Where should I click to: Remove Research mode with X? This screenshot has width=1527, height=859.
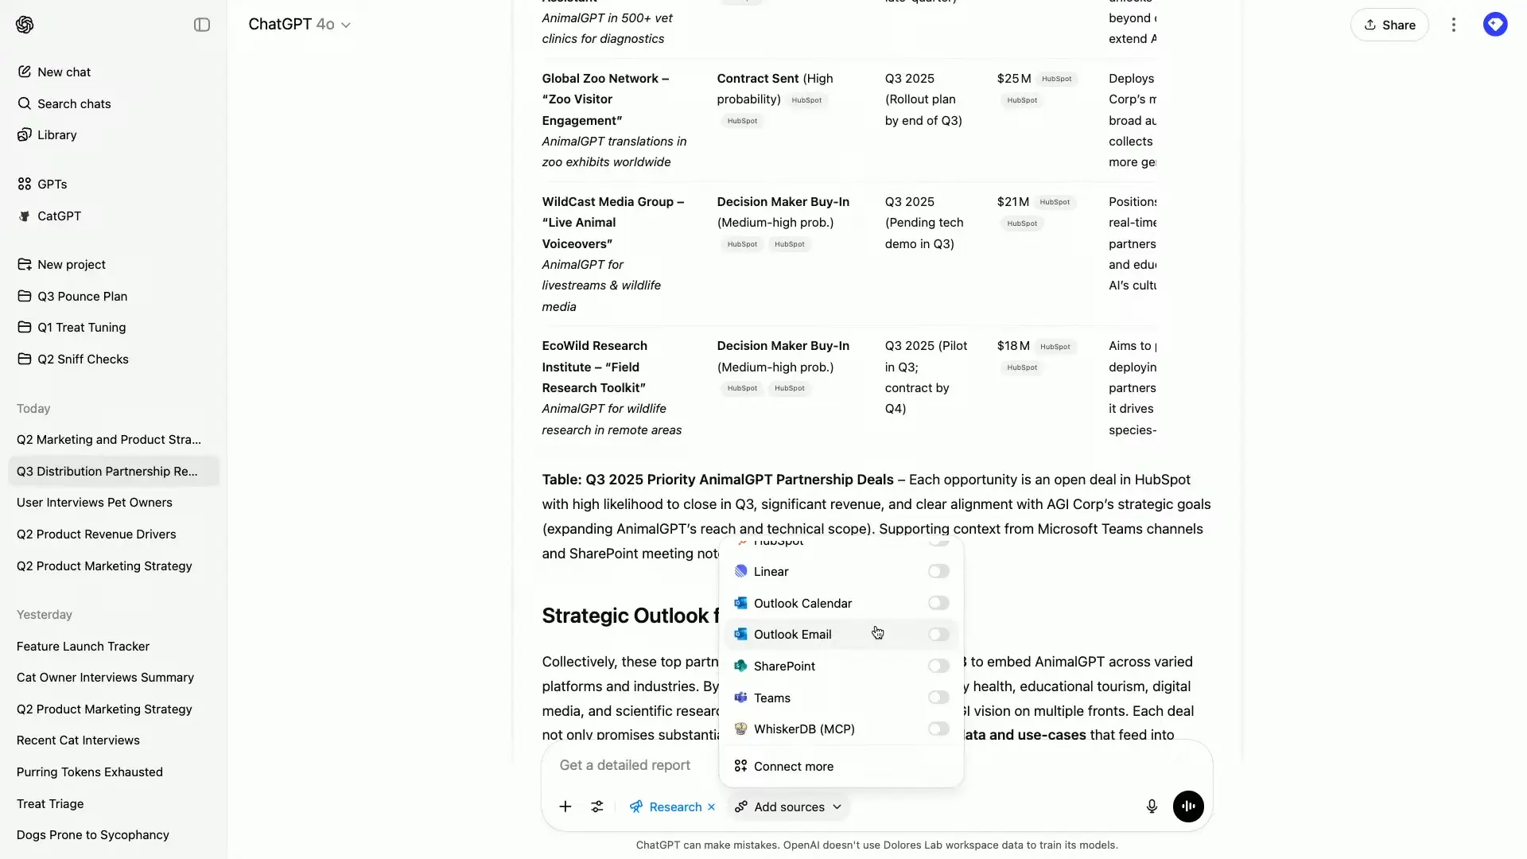pyautogui.click(x=712, y=807)
